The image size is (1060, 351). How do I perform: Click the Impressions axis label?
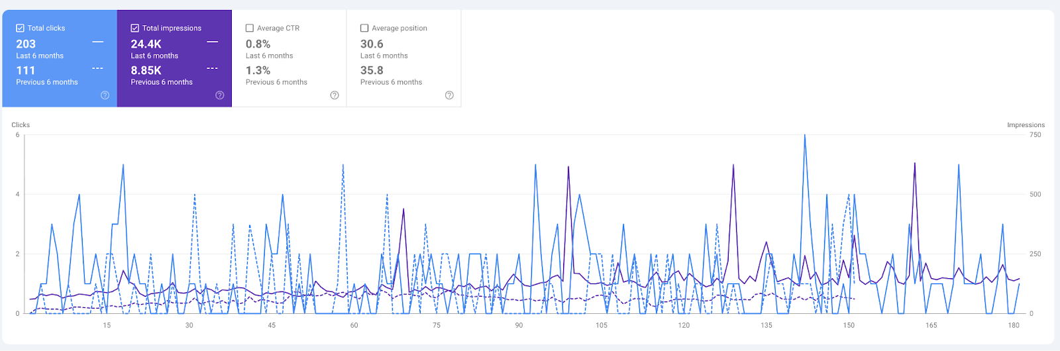tap(1026, 125)
